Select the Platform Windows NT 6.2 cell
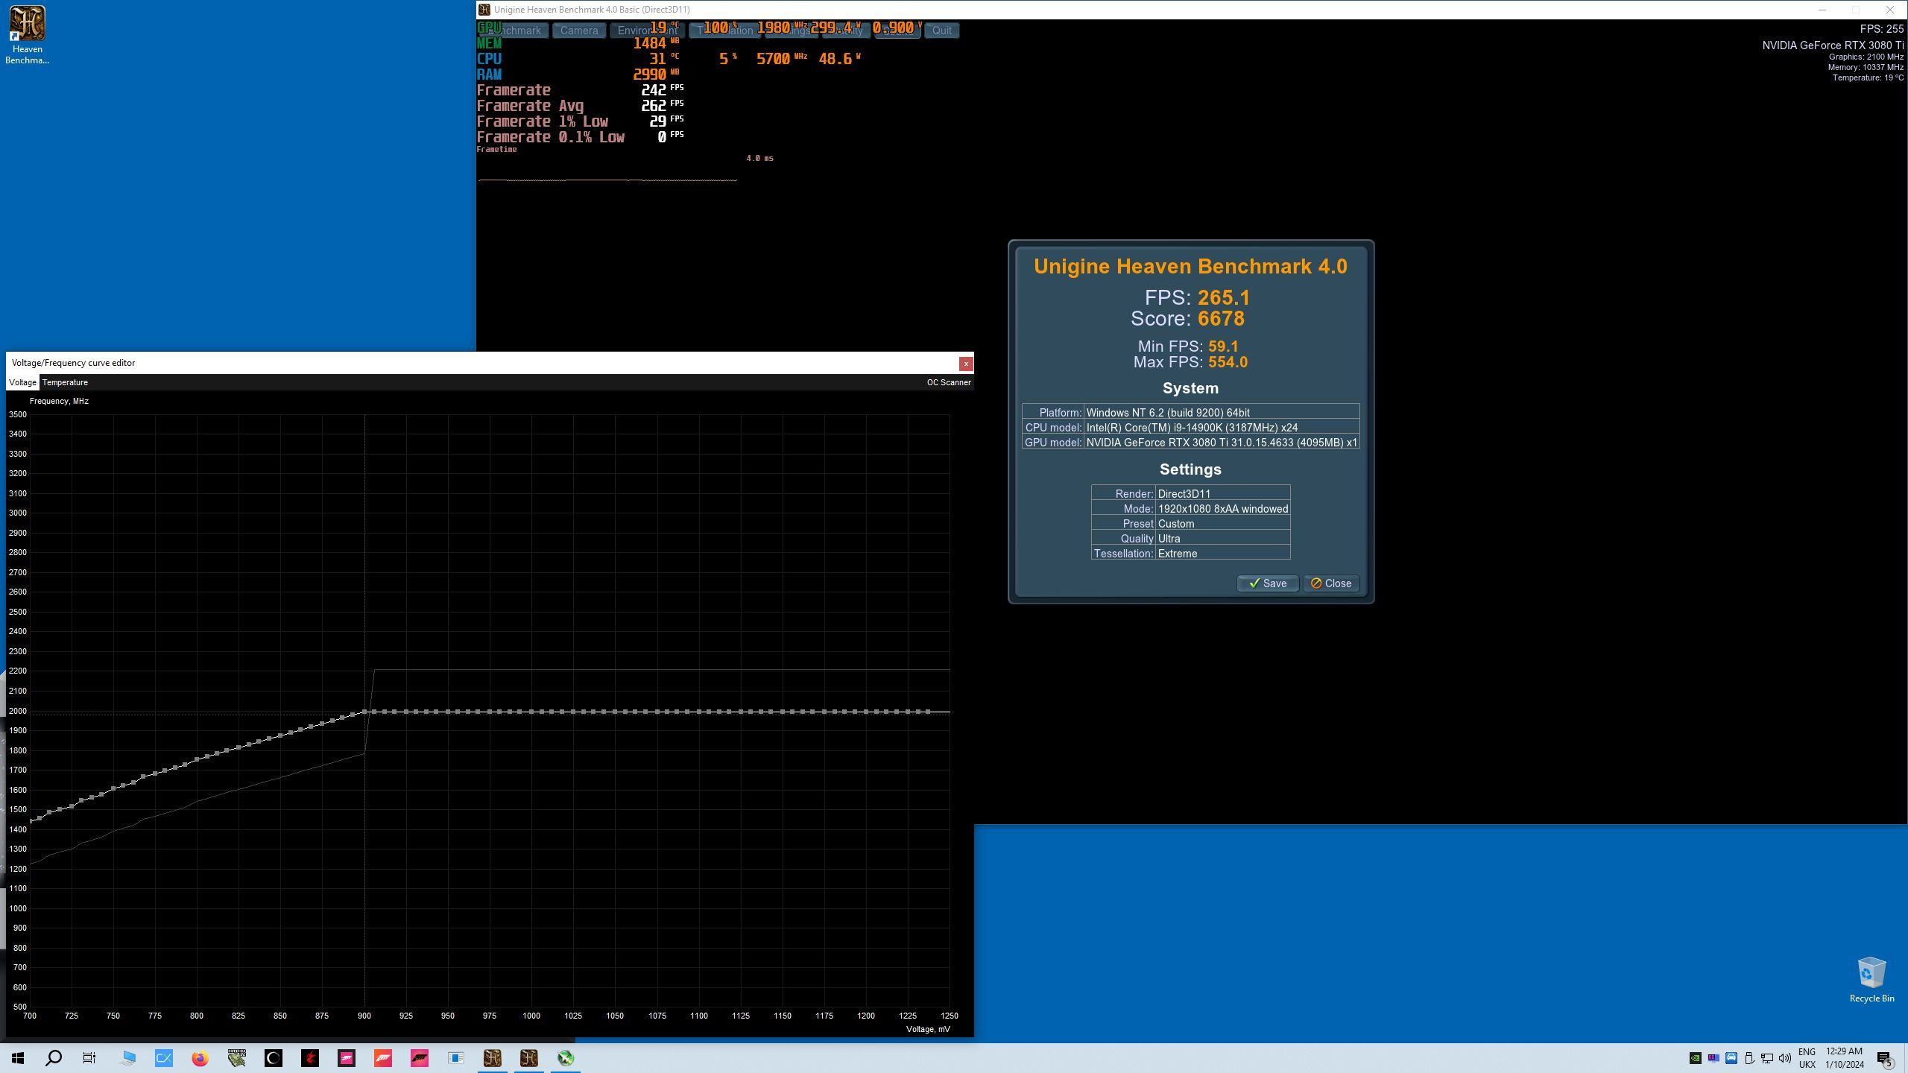Screen dimensions: 1908x1073 coord(1222,413)
